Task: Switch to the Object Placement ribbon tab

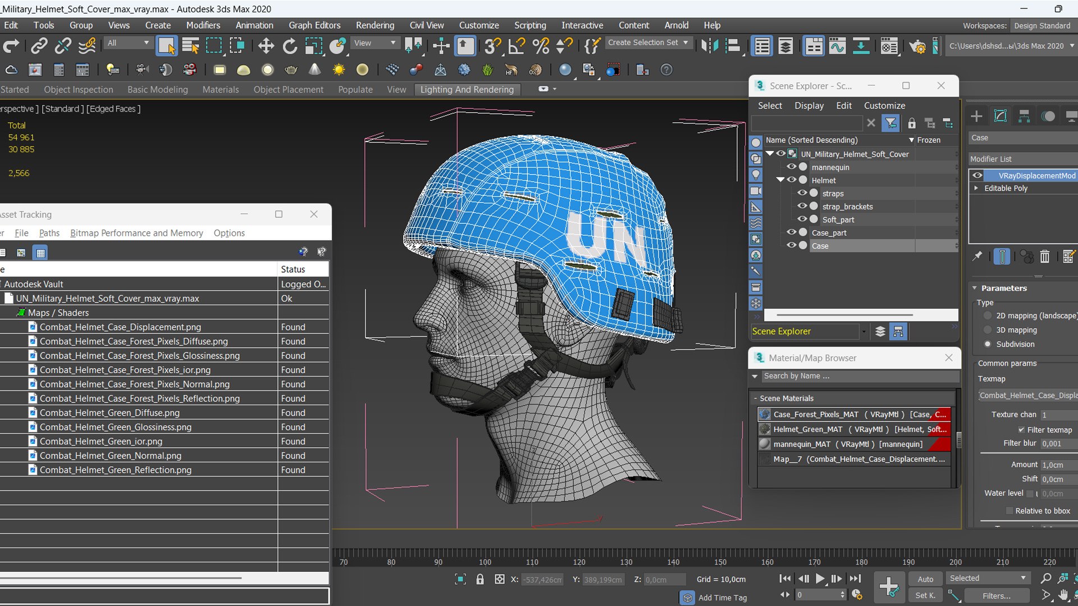Action: 288,89
